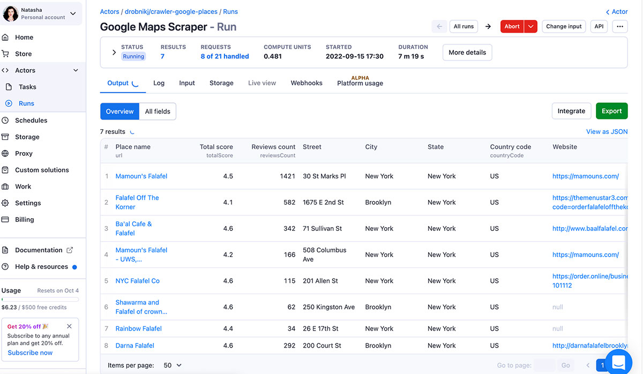Click the Schedules clock icon
This screenshot has width=643, height=374.
[x=5, y=121]
